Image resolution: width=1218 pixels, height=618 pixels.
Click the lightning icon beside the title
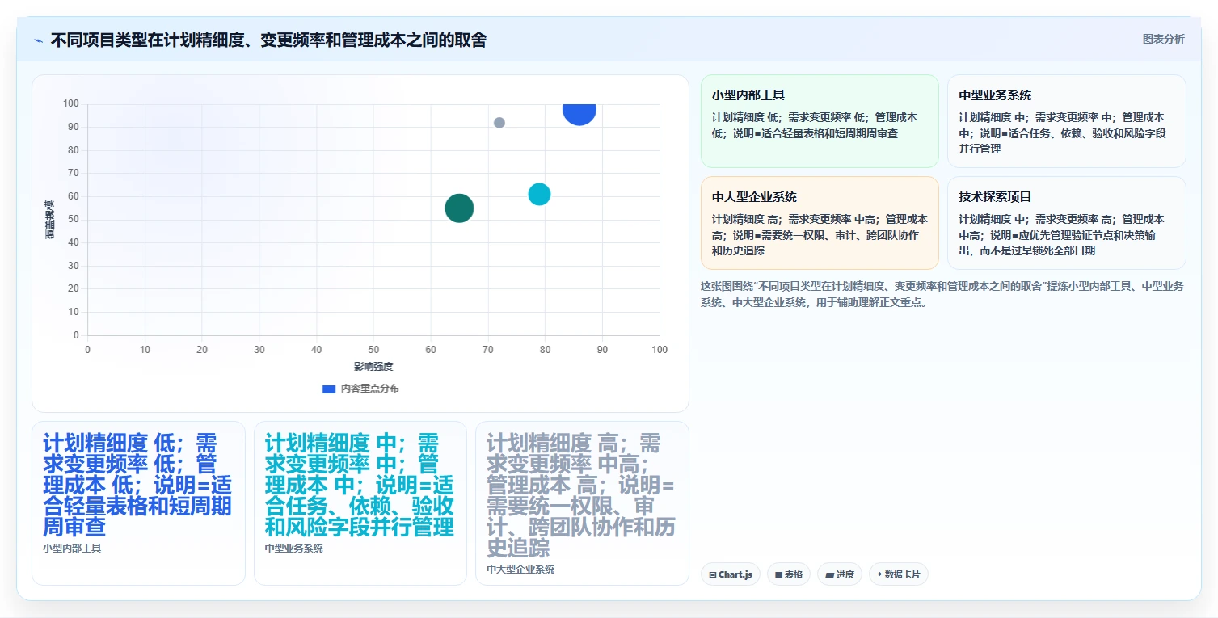click(38, 40)
